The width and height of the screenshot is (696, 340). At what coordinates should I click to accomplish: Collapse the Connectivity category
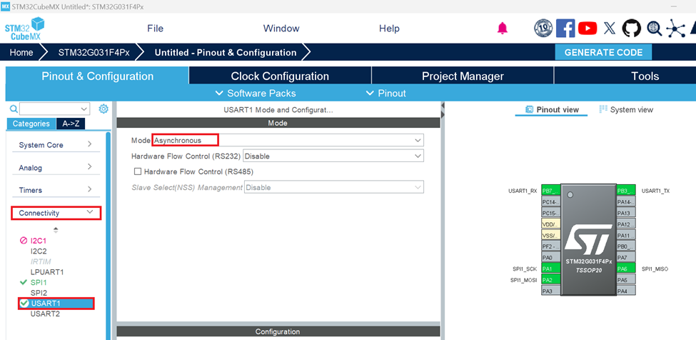(56, 213)
